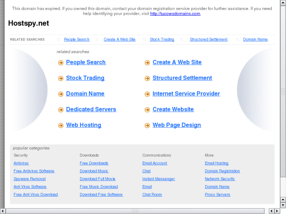Open People Search in the top related searches bar
Viewport: 286px width, 214px height.
(x=77, y=39)
